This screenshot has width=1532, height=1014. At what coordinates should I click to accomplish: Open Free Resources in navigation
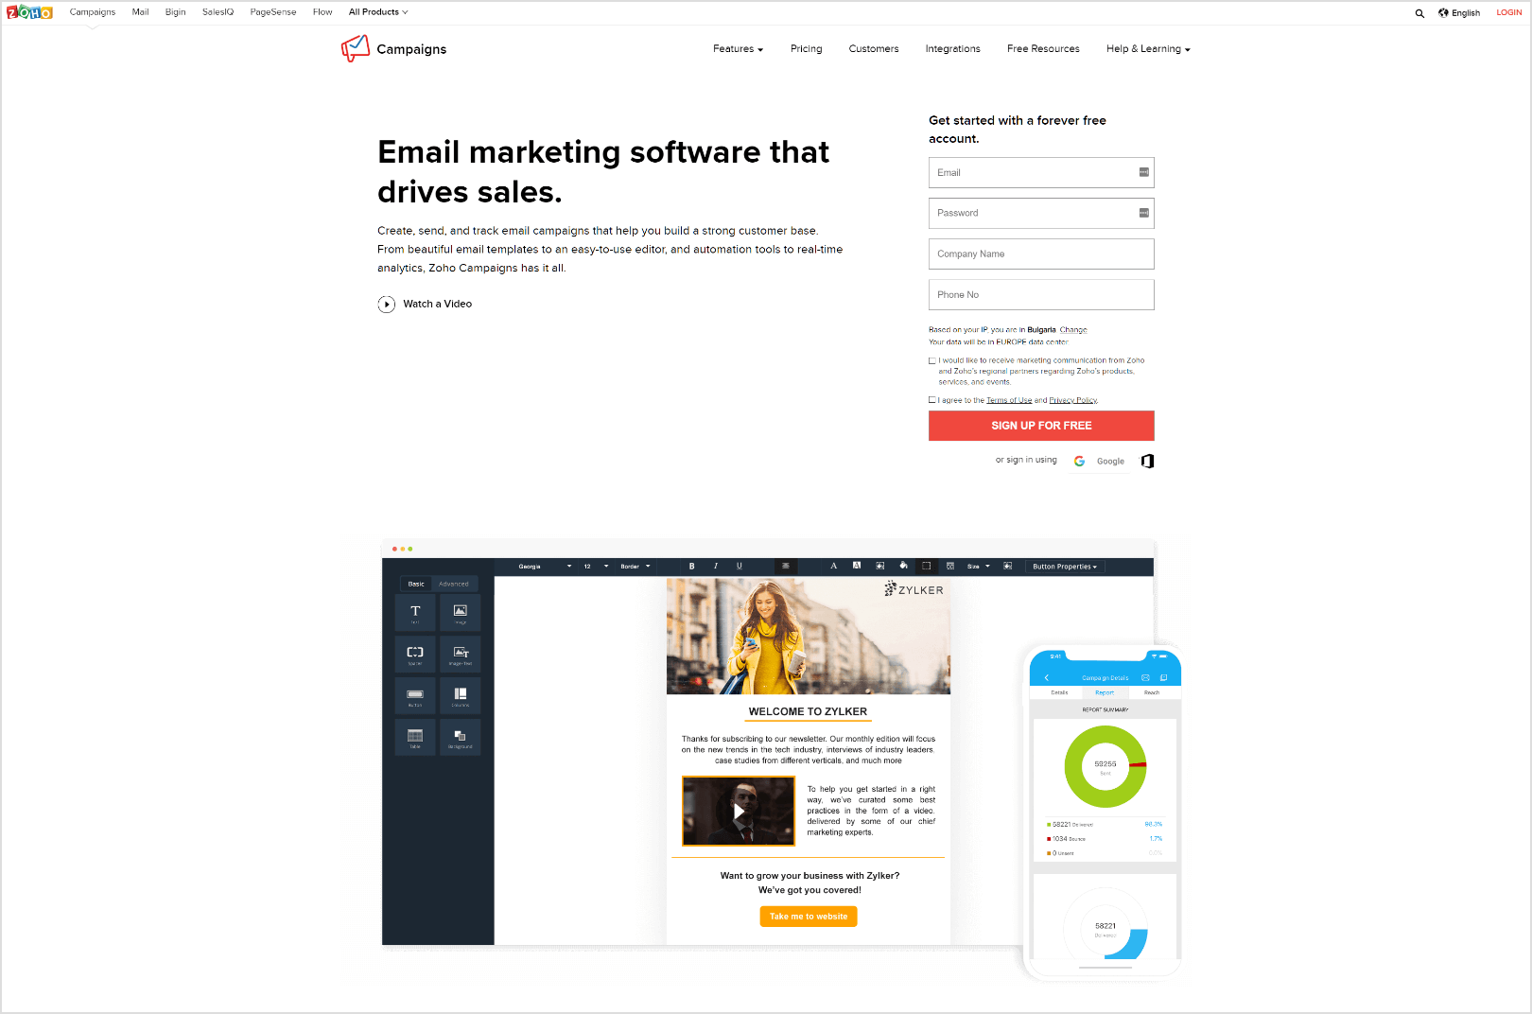pos(1043,49)
